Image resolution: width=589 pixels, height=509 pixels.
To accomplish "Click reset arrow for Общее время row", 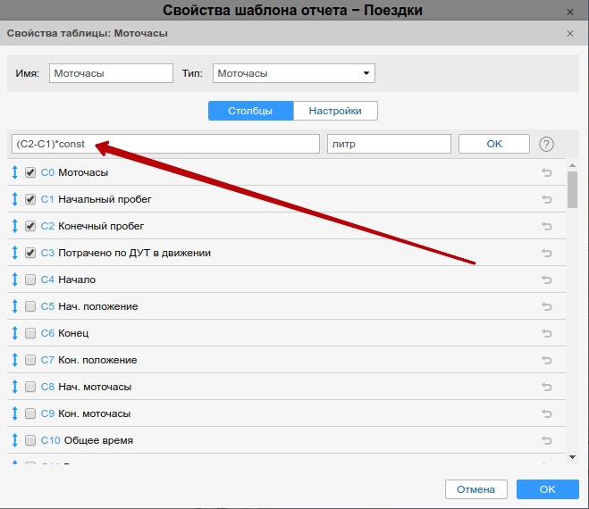I will click(547, 441).
